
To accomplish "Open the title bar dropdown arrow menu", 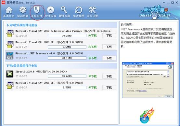I will coord(164,3).
